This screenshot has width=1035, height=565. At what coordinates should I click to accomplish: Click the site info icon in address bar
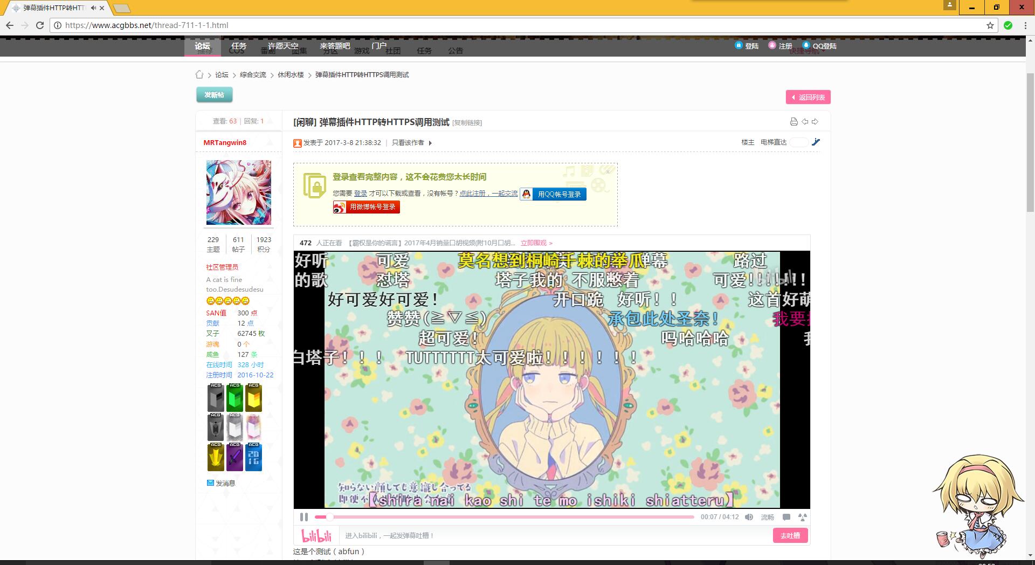point(57,25)
